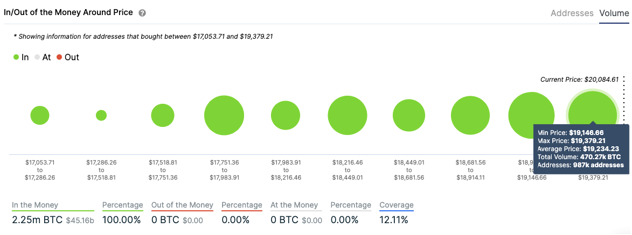Click the Current Price $20,084.61 marker label
Viewport: 632px width, 235px height.
coord(579,80)
